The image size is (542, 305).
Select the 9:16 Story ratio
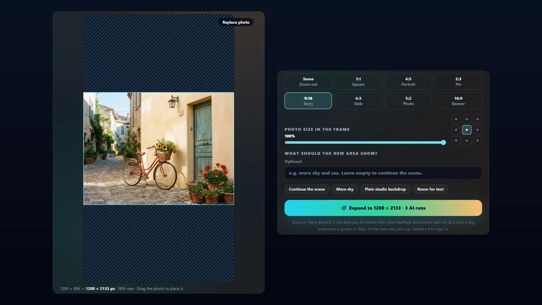(x=308, y=101)
